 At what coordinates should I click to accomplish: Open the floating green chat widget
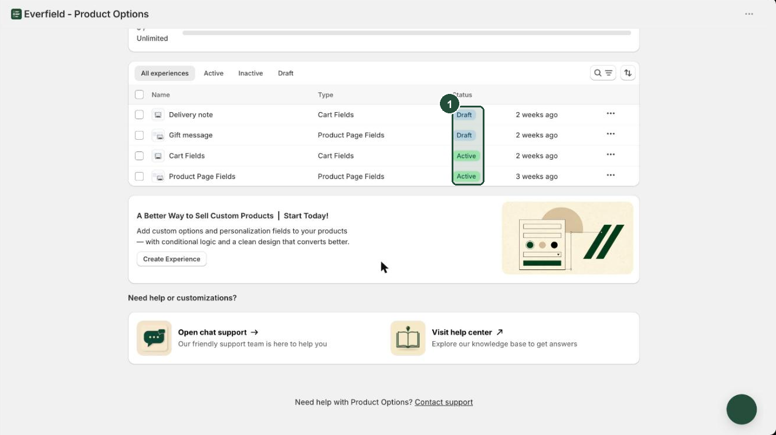(741, 409)
